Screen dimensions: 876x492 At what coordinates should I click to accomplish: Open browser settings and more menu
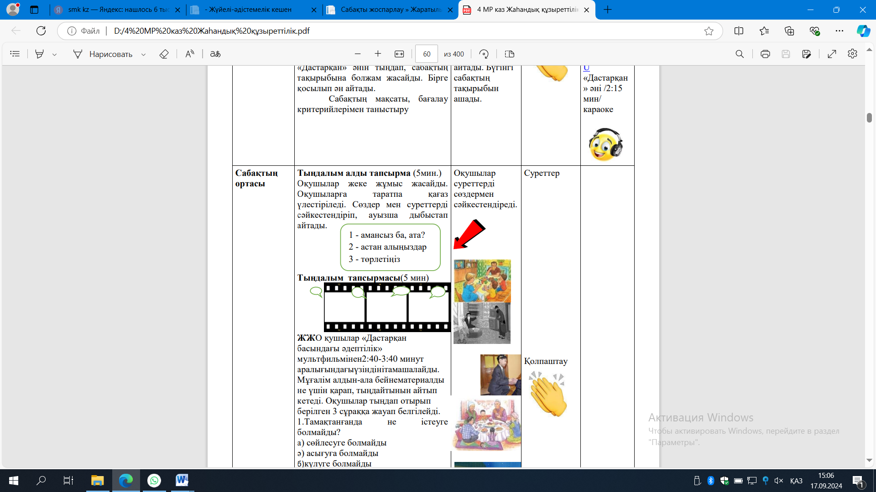click(839, 31)
